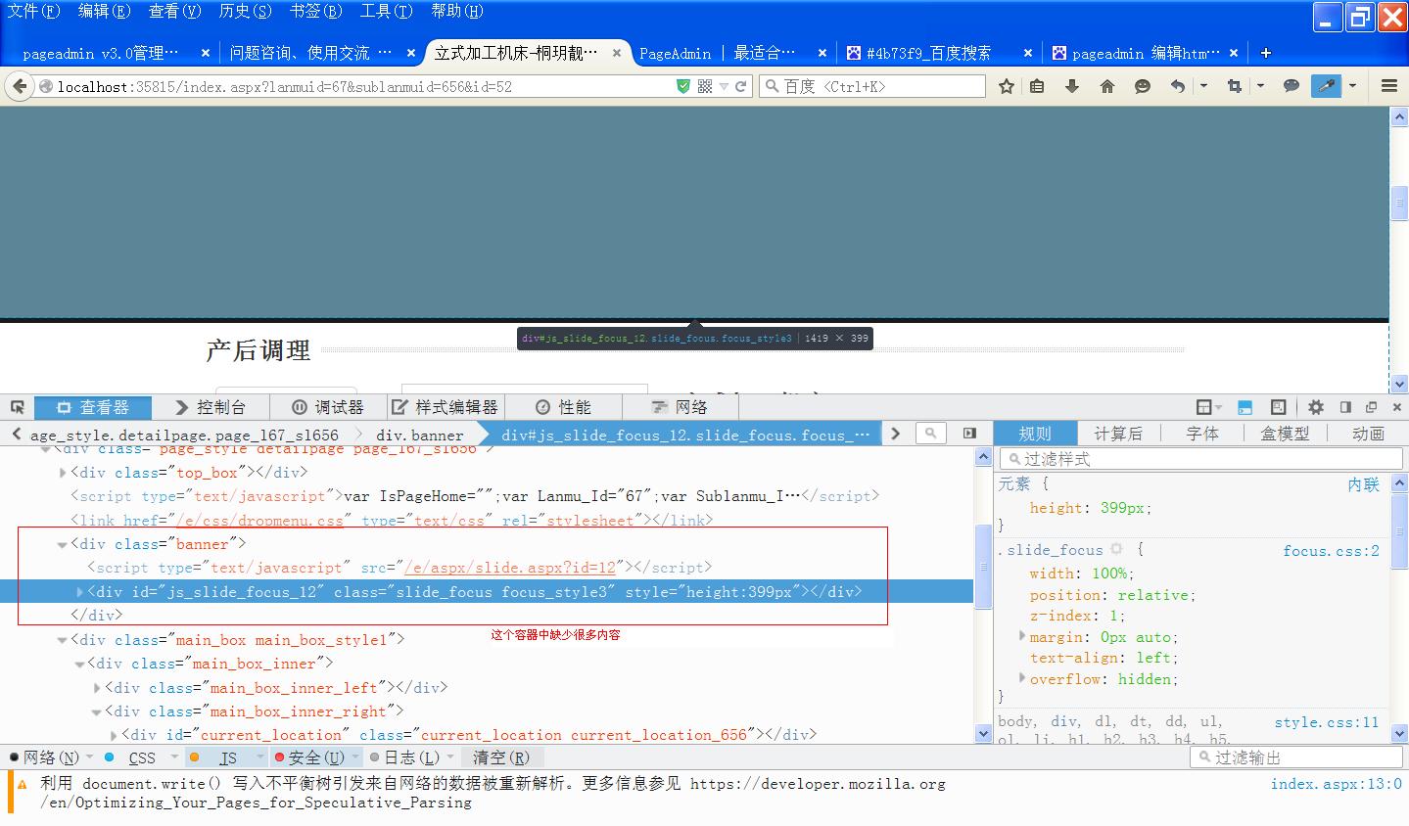
Task: Bookmark this page with the star icon
Action: (1006, 86)
